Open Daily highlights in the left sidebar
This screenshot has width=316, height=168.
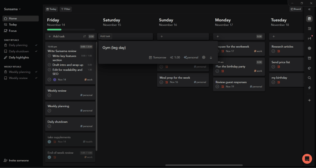pyautogui.click(x=19, y=58)
